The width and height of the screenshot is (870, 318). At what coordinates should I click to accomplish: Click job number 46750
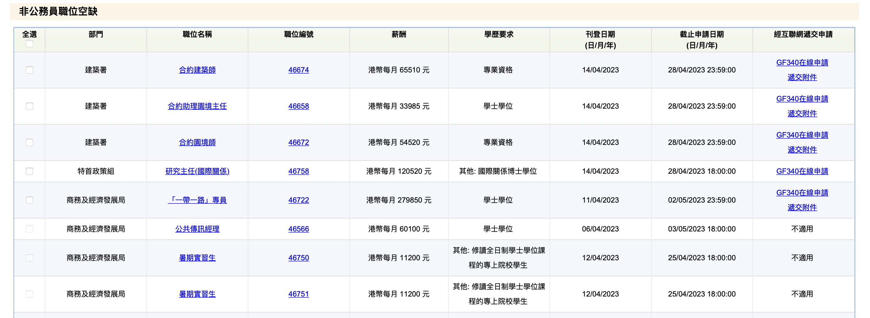299,258
